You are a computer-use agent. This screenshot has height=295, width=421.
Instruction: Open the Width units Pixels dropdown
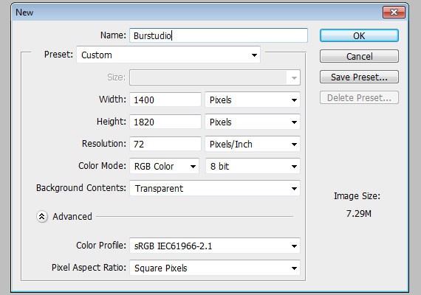[253, 100]
